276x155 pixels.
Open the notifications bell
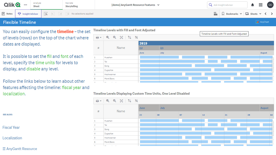(253, 5)
